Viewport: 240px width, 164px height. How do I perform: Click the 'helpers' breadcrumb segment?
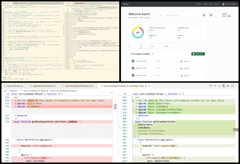(x=13, y=91)
